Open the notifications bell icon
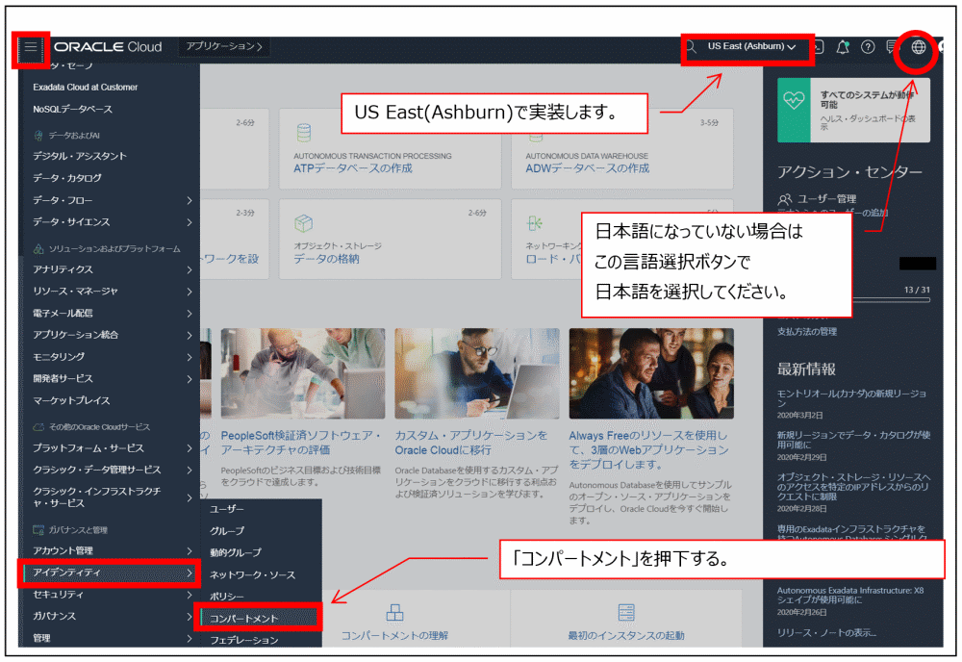This screenshot has height=662, width=962. pos(843,47)
